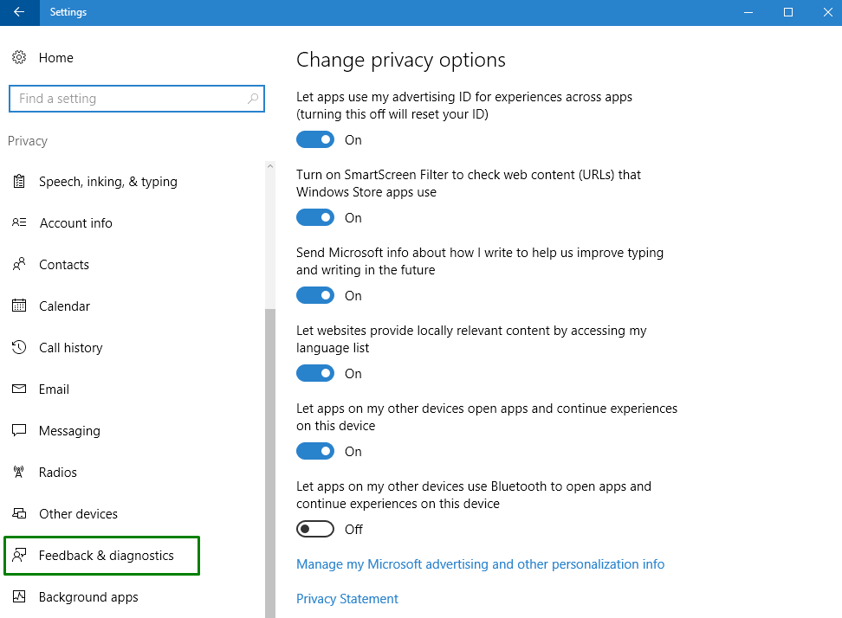
Task: Click the Find a setting search box
Action: point(130,99)
